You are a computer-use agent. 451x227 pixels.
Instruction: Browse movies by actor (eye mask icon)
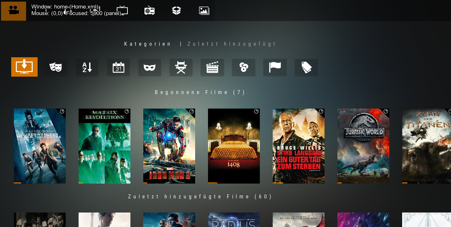[x=150, y=67]
